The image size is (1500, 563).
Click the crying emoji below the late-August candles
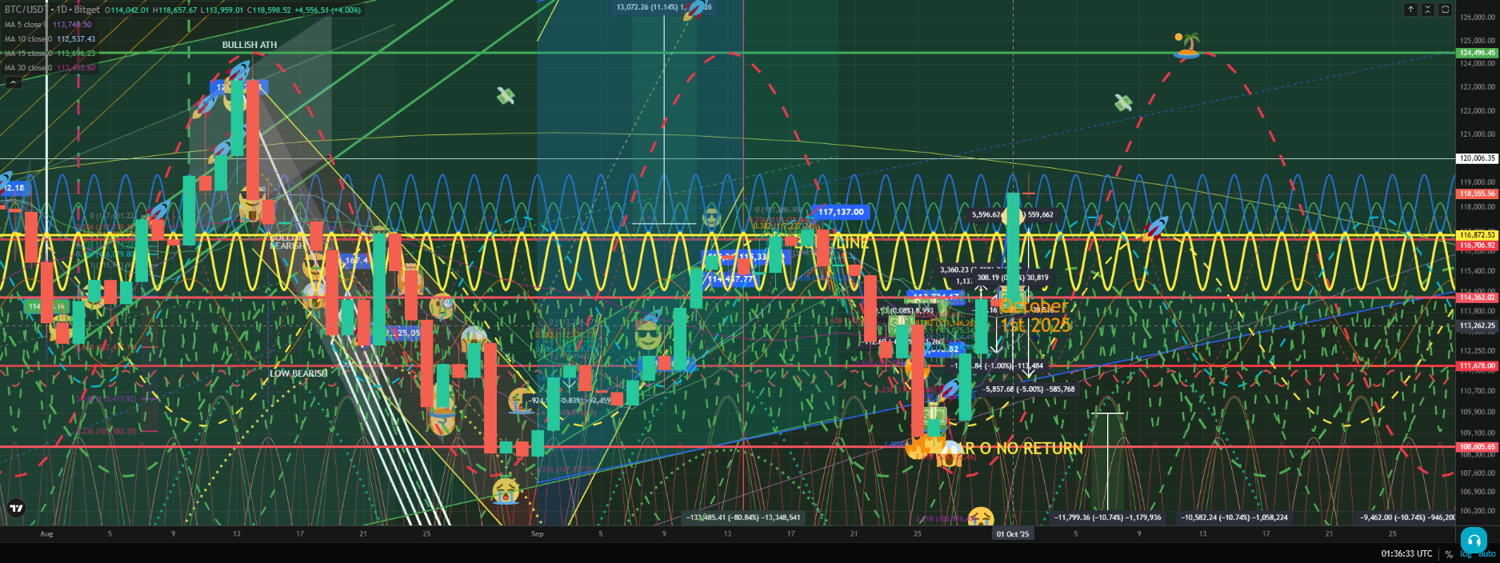point(506,490)
